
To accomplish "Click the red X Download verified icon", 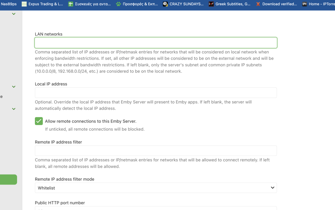I will (x=258, y=4).
